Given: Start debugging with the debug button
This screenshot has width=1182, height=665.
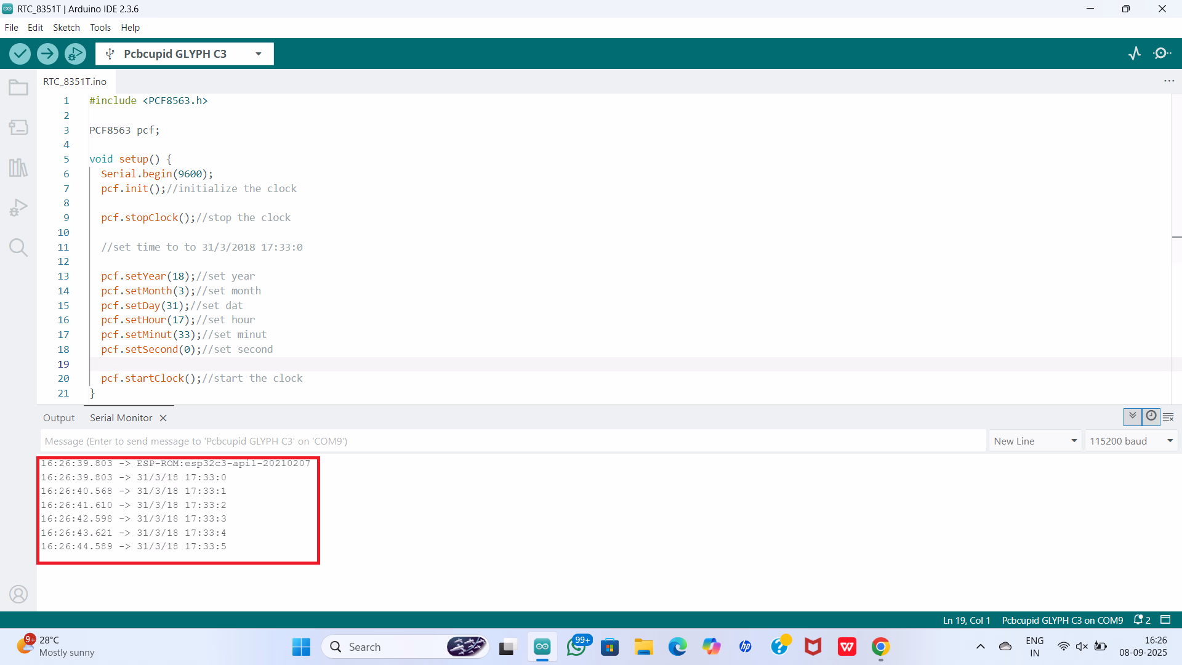Looking at the screenshot, I should point(75,54).
